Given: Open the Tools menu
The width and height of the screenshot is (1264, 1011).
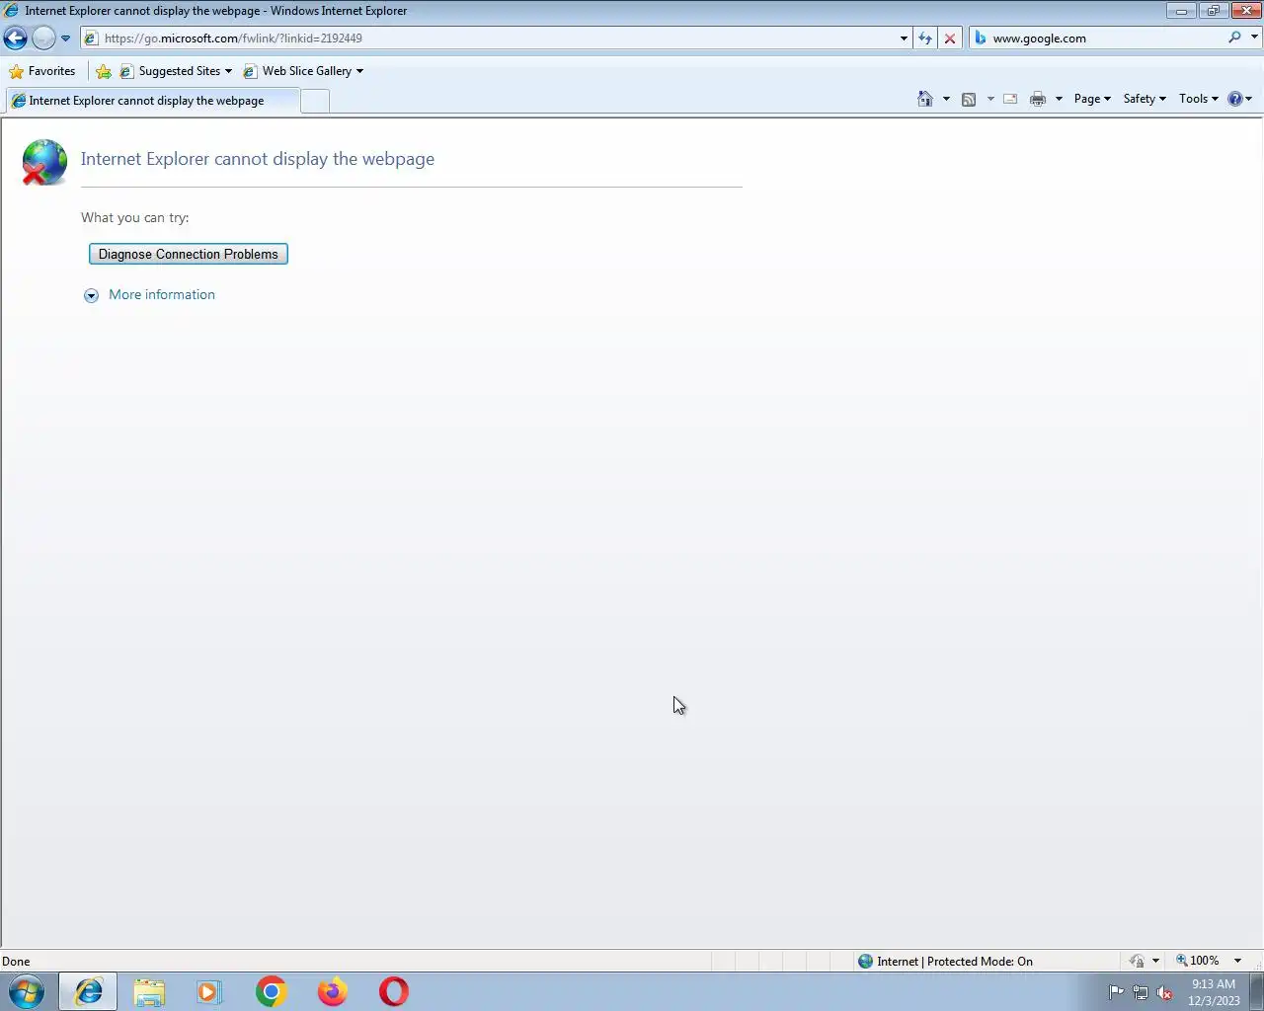Looking at the screenshot, I should point(1199,99).
